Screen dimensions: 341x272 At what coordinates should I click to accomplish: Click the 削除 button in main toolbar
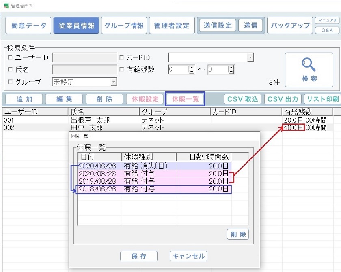click(104, 99)
